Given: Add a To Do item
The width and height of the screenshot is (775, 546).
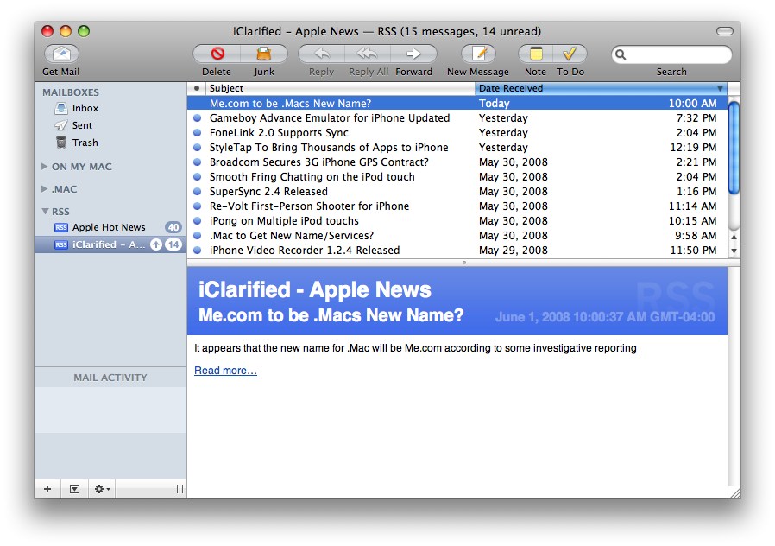Looking at the screenshot, I should click(570, 54).
